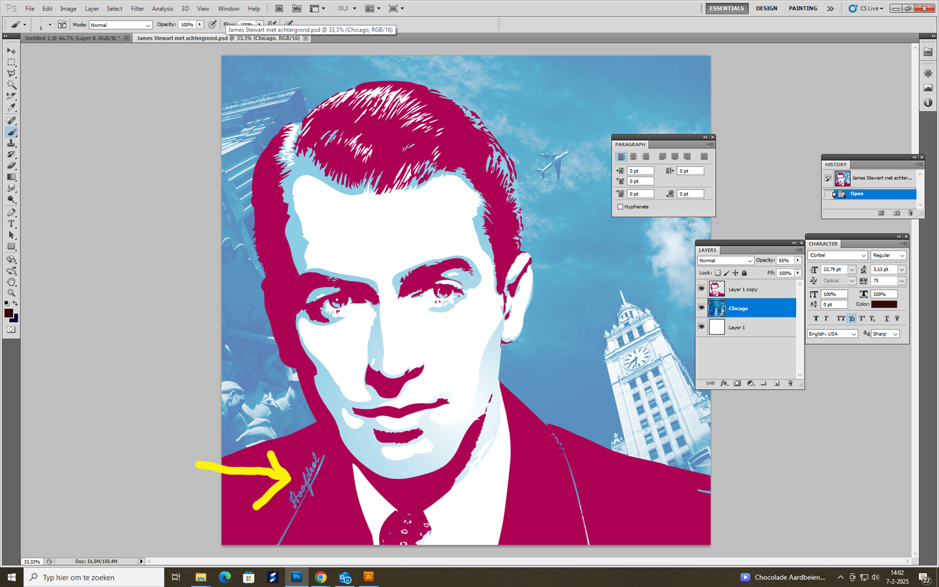Create new adjustment layer icon
This screenshot has width=939, height=587.
click(x=751, y=383)
